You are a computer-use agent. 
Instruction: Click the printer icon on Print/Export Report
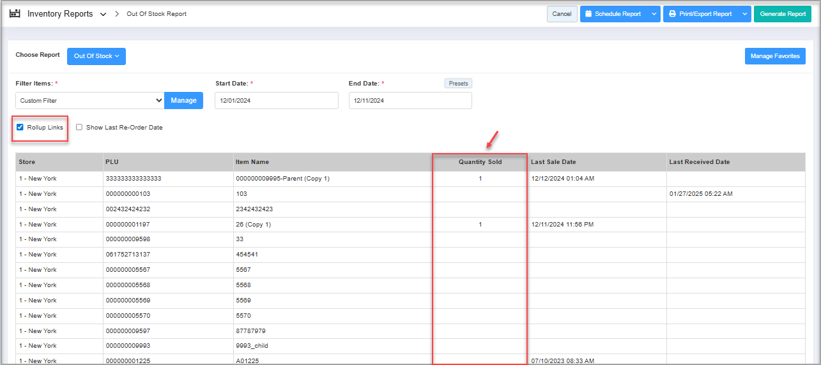pyautogui.click(x=672, y=14)
